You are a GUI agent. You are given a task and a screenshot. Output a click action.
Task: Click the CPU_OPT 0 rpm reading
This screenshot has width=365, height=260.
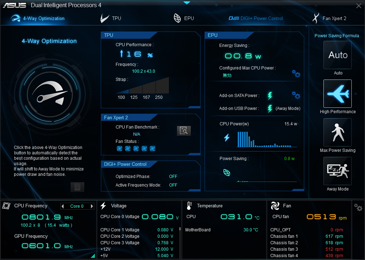point(337,230)
